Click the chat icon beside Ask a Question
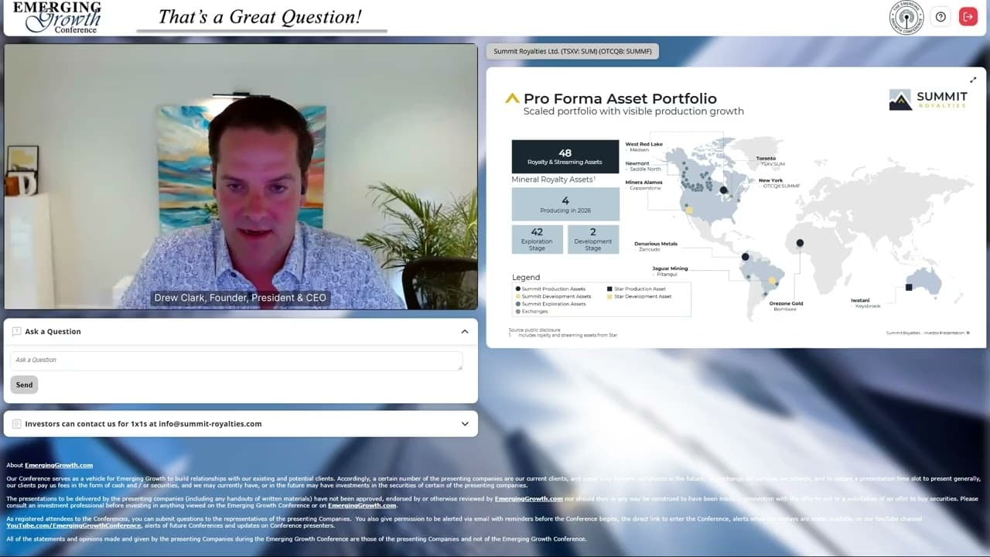The image size is (990, 557). pyautogui.click(x=17, y=332)
